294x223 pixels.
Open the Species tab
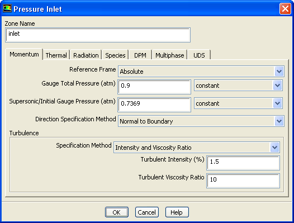(x=115, y=55)
